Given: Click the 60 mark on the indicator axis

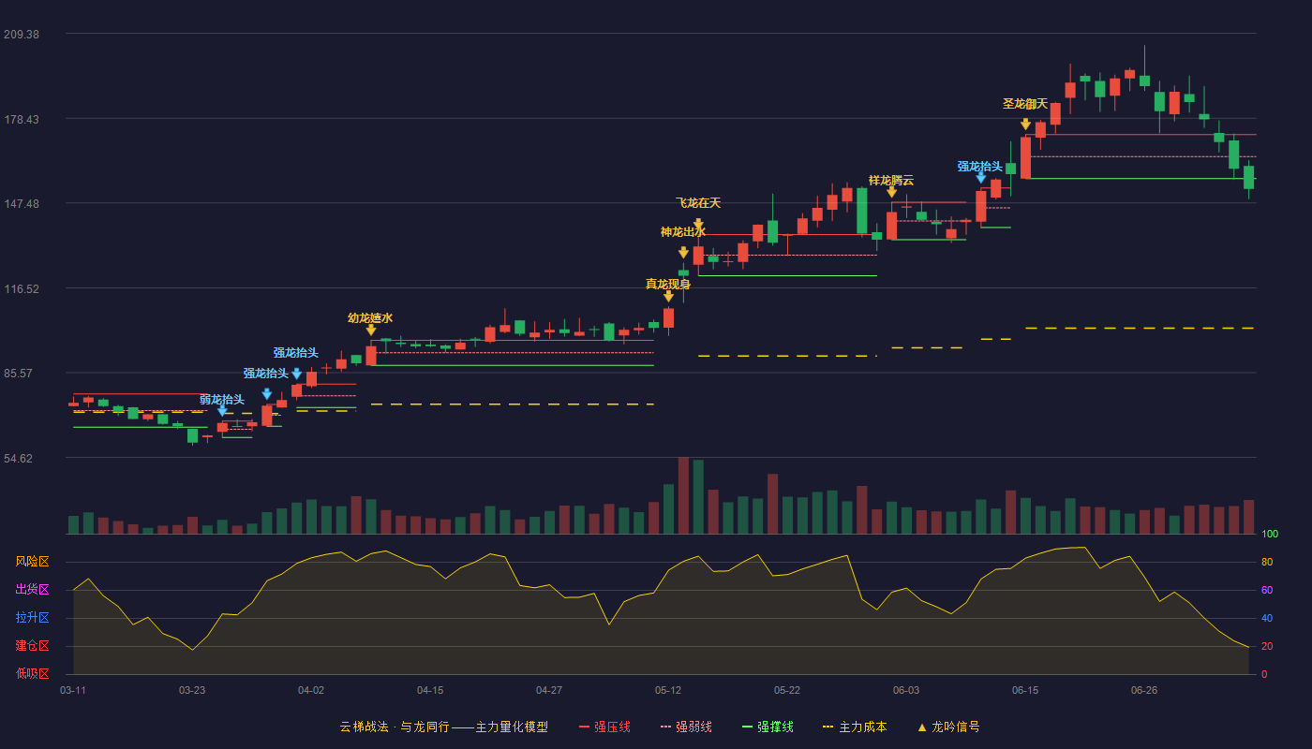Looking at the screenshot, I should 1267,590.
